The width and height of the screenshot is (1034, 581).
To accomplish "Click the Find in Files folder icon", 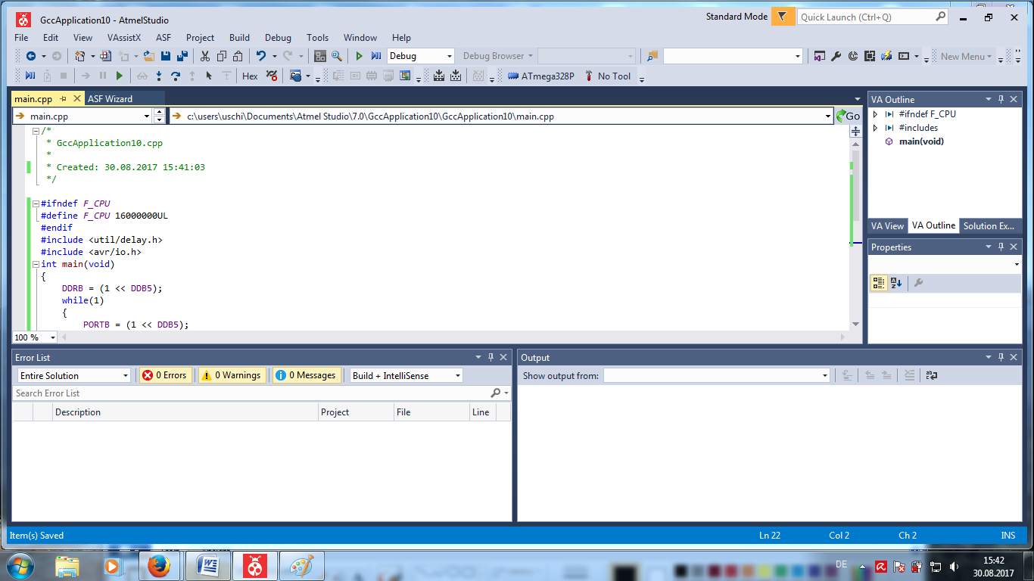I will point(651,56).
